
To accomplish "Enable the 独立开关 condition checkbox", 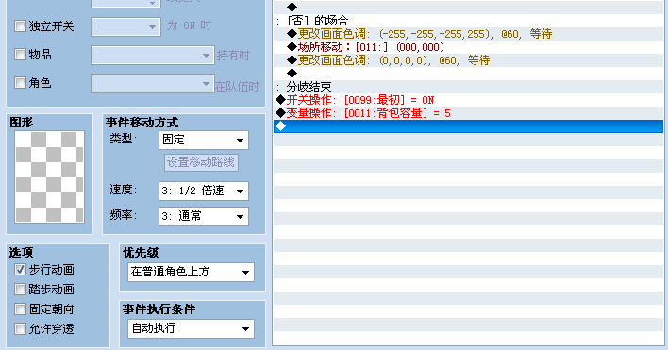I will [20, 26].
